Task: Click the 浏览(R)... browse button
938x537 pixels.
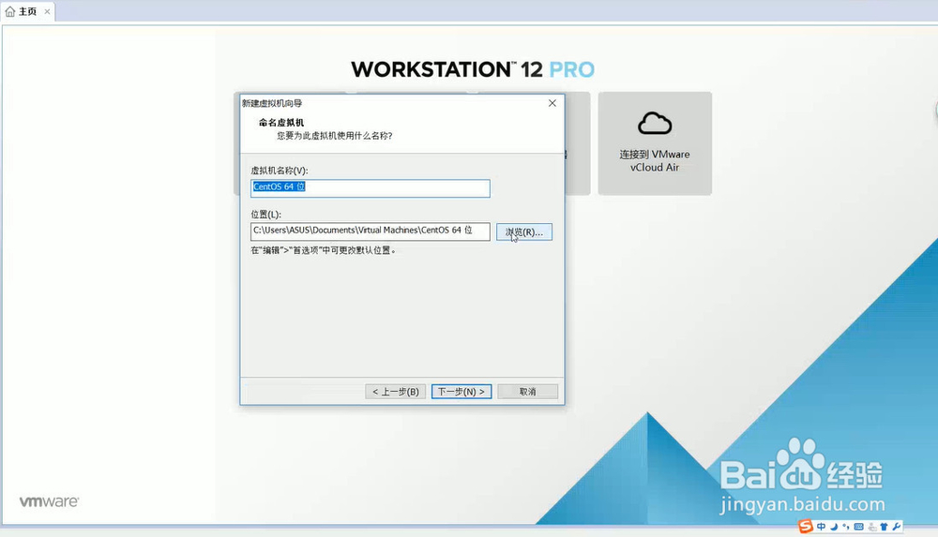Action: click(x=524, y=232)
